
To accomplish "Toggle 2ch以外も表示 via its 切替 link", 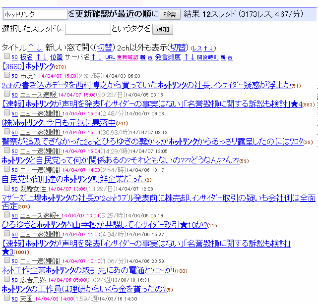I will (178, 48).
